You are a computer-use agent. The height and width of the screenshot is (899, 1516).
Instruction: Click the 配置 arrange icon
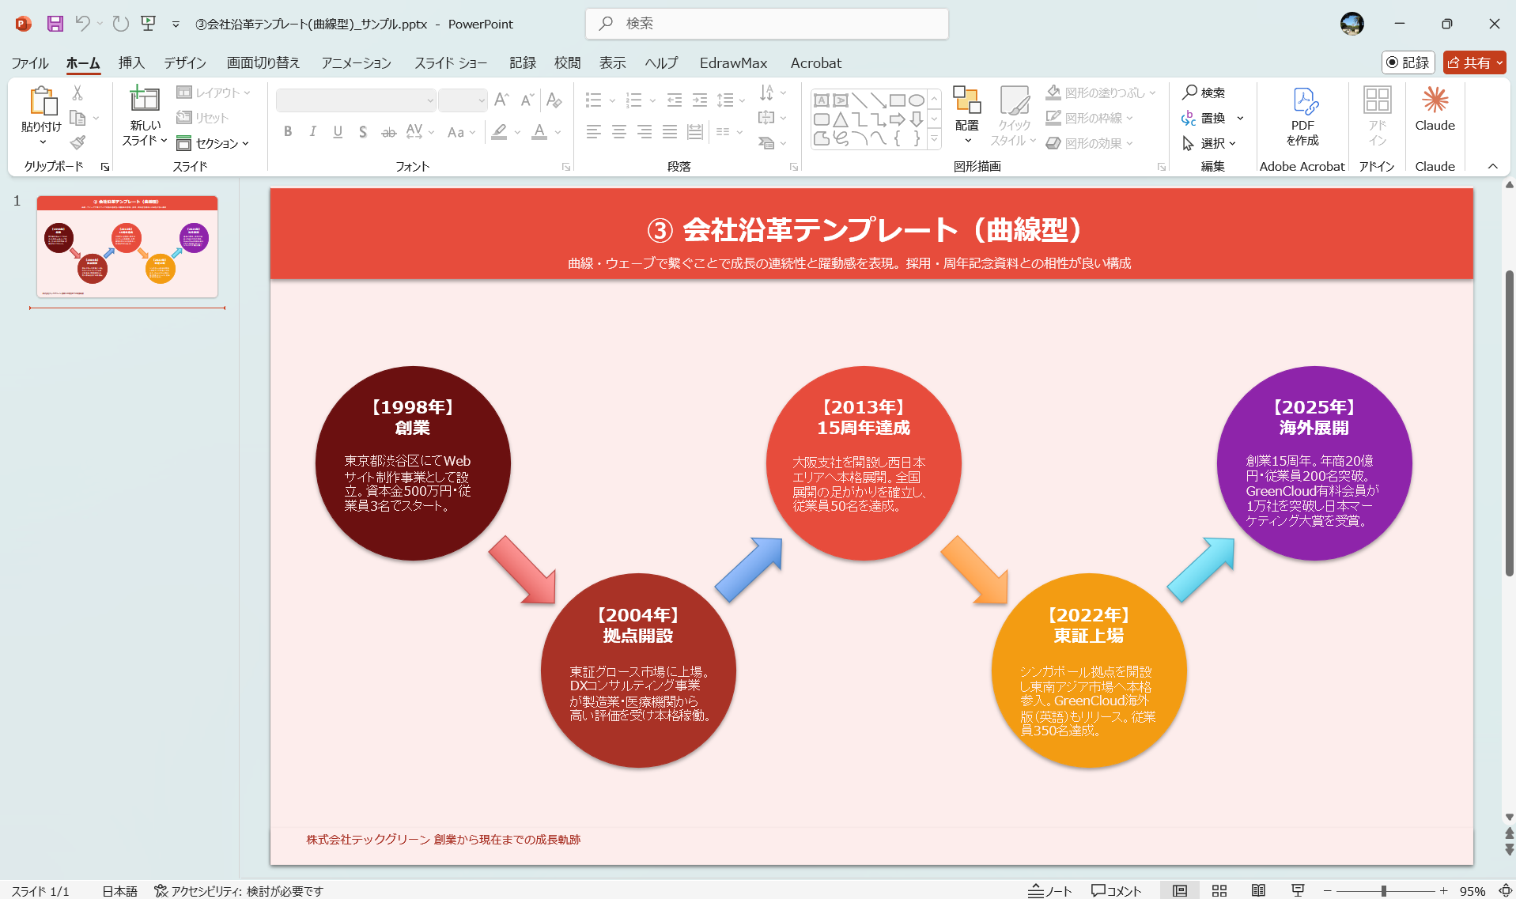click(966, 100)
